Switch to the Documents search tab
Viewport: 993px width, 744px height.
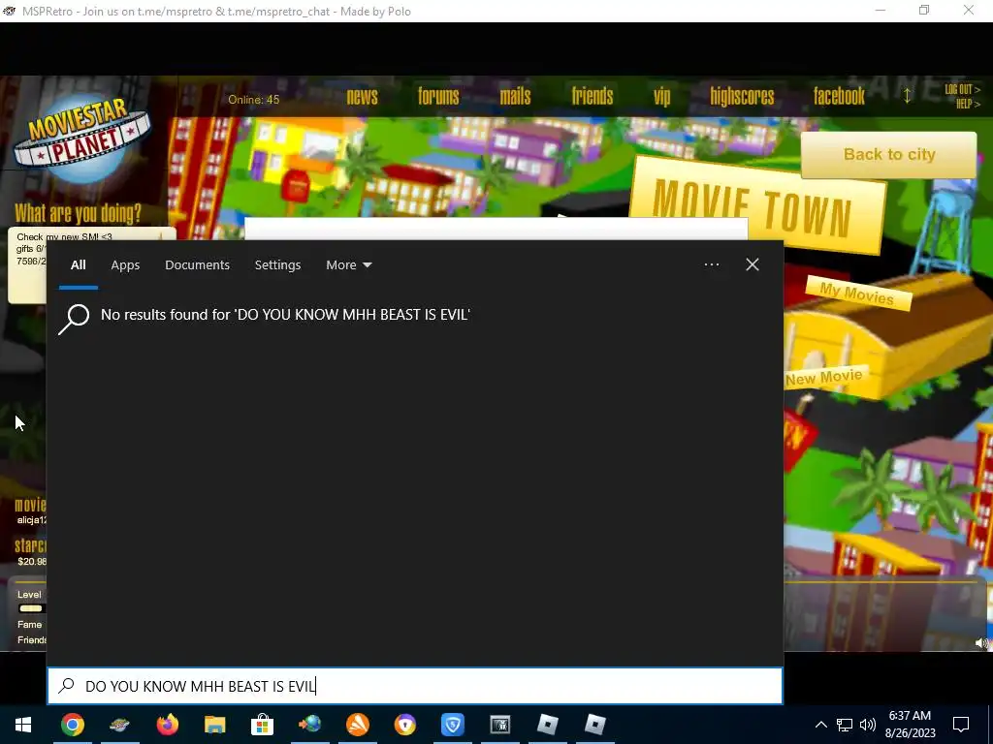pyautogui.click(x=197, y=265)
